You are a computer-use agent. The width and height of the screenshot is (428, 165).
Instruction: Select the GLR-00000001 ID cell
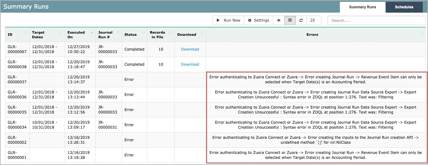(x=17, y=155)
